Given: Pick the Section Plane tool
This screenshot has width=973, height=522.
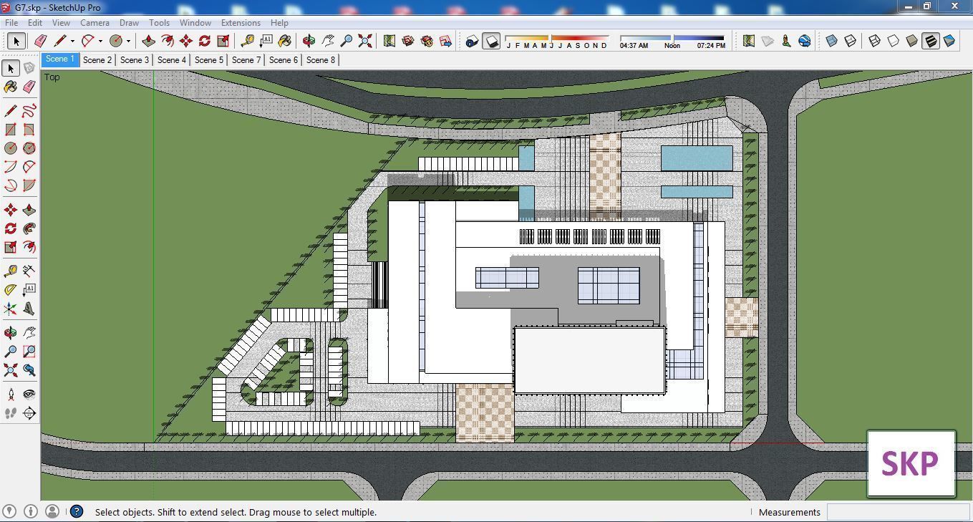Looking at the screenshot, I should (29, 413).
